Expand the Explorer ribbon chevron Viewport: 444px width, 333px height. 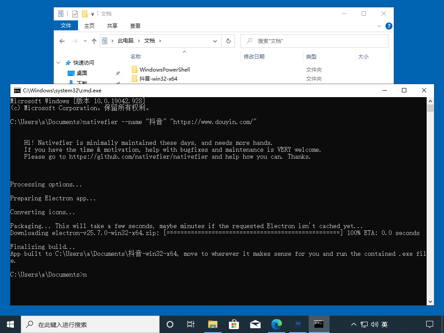(379, 26)
